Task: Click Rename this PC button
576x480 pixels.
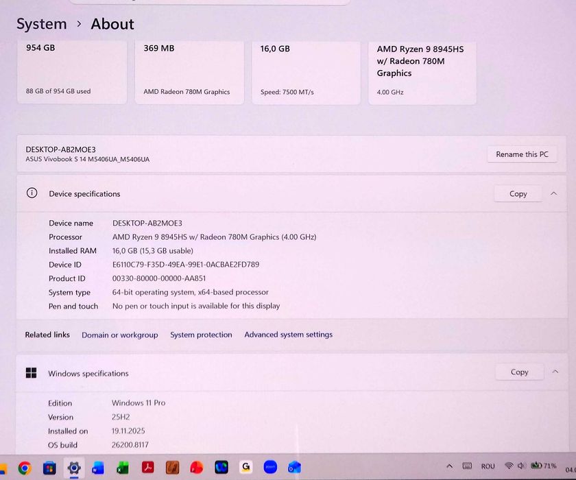Action: [x=522, y=154]
